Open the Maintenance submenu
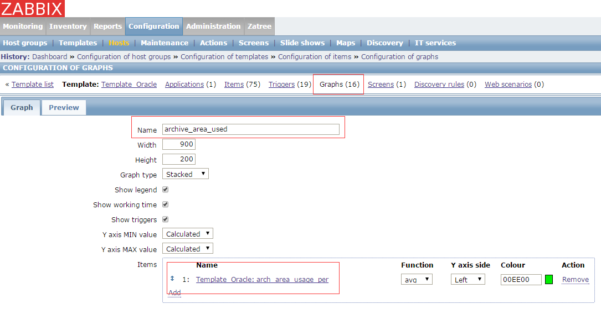Image resolution: width=601 pixels, height=309 pixels. 165,43
